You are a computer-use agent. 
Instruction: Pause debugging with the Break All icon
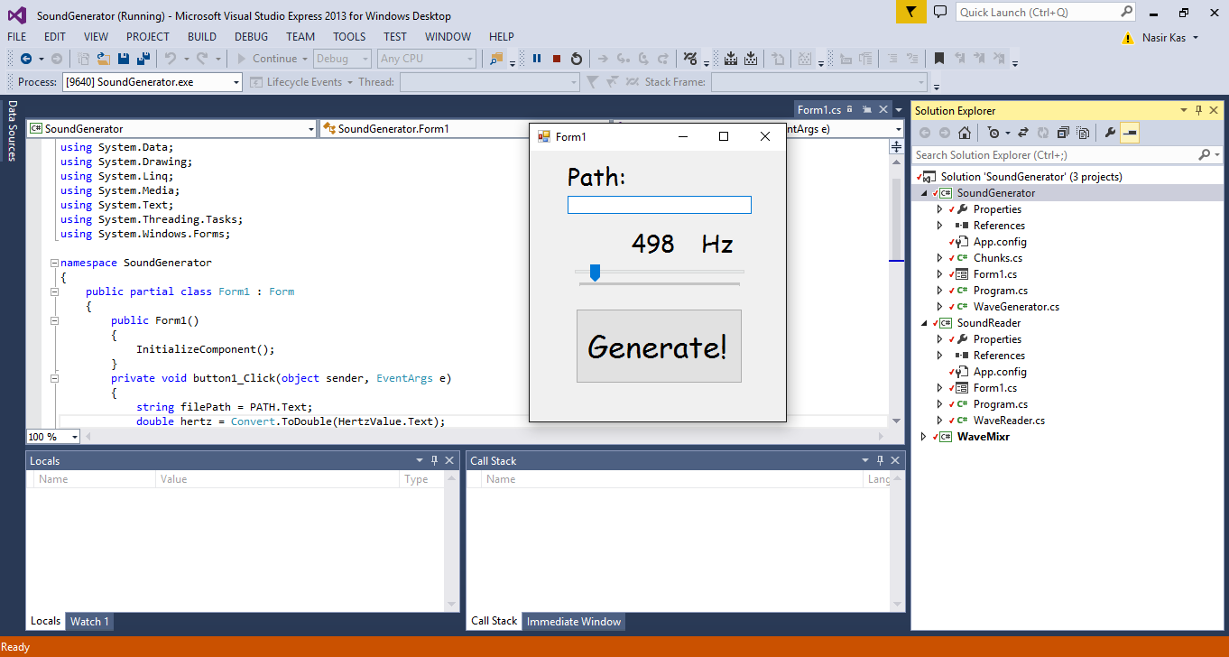537,59
